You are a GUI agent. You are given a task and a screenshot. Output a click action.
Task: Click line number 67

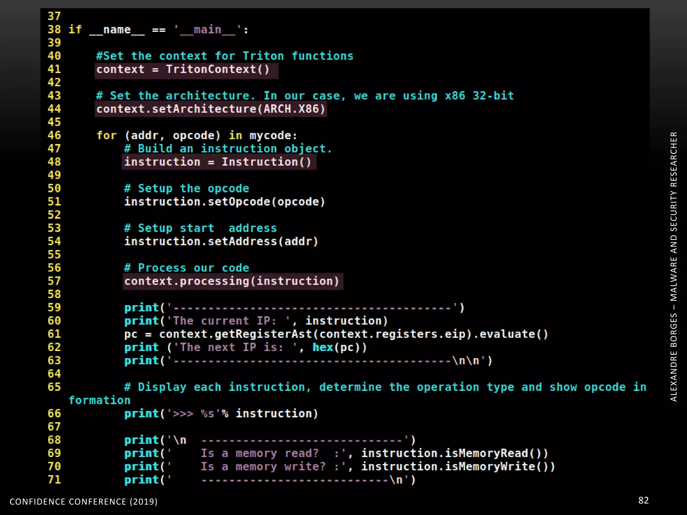[54, 427]
